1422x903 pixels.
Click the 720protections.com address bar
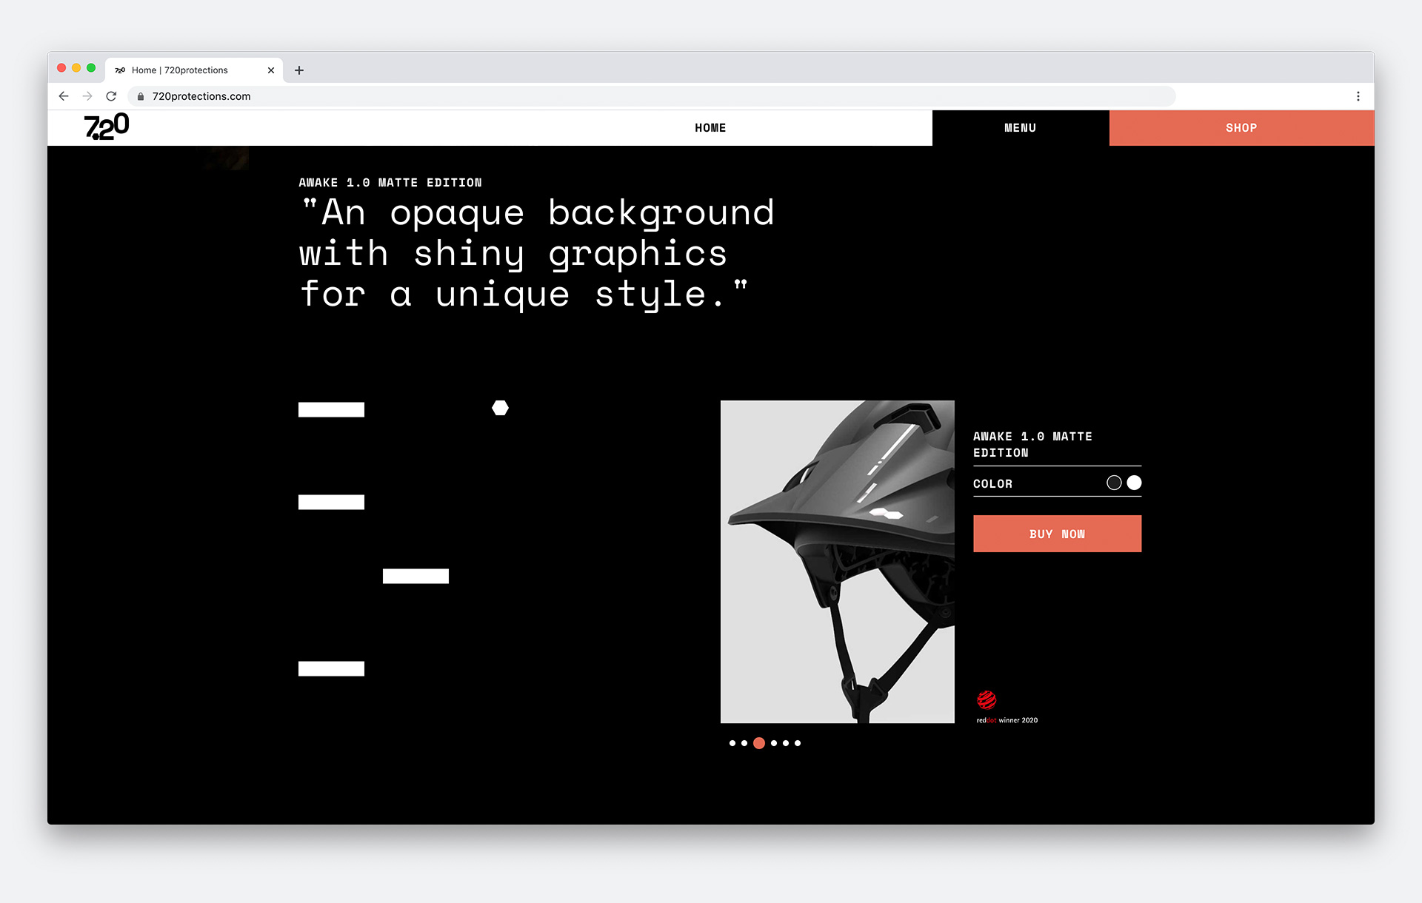click(652, 96)
